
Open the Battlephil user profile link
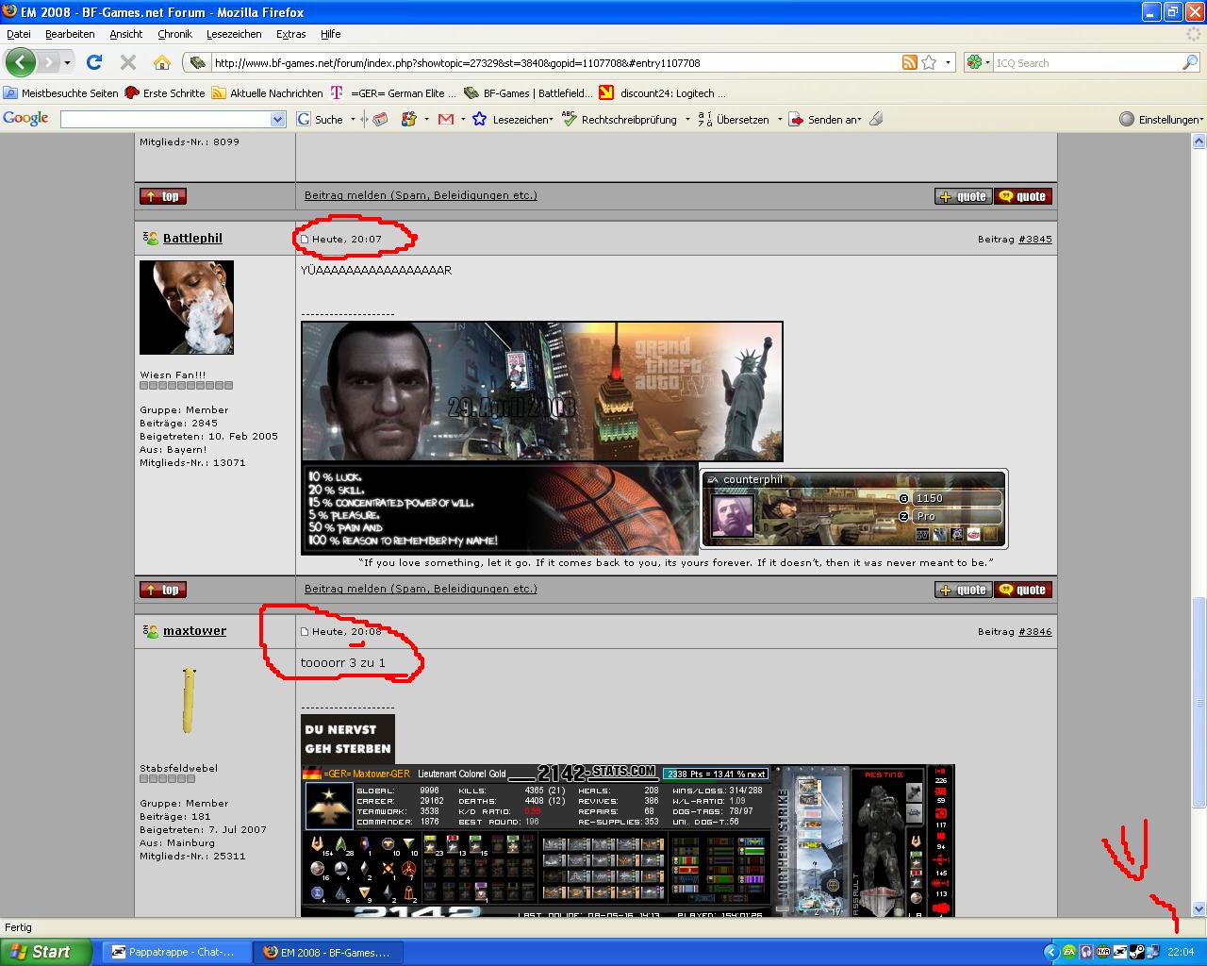[192, 238]
